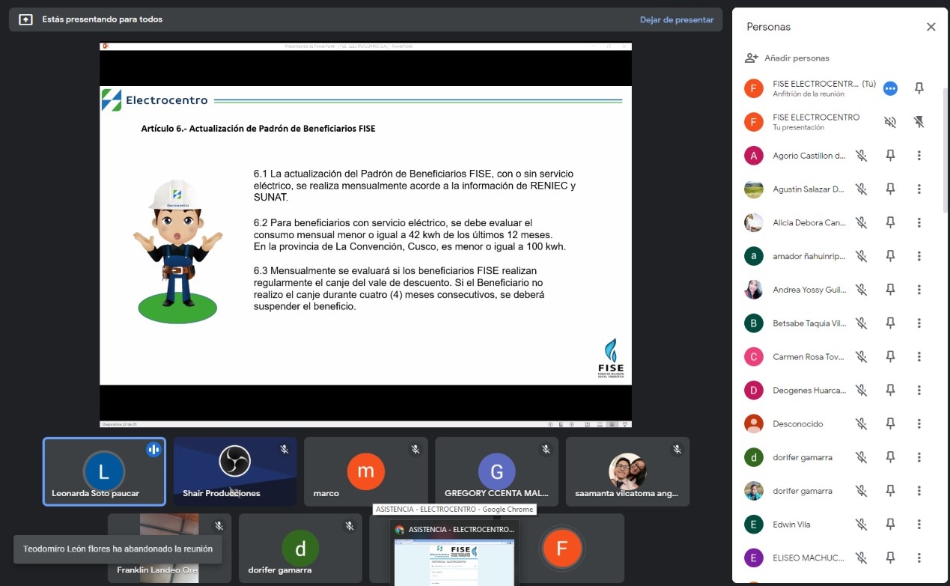Click Edwin Vila name in participants list
The height and width of the screenshot is (586, 950).
[x=791, y=525]
